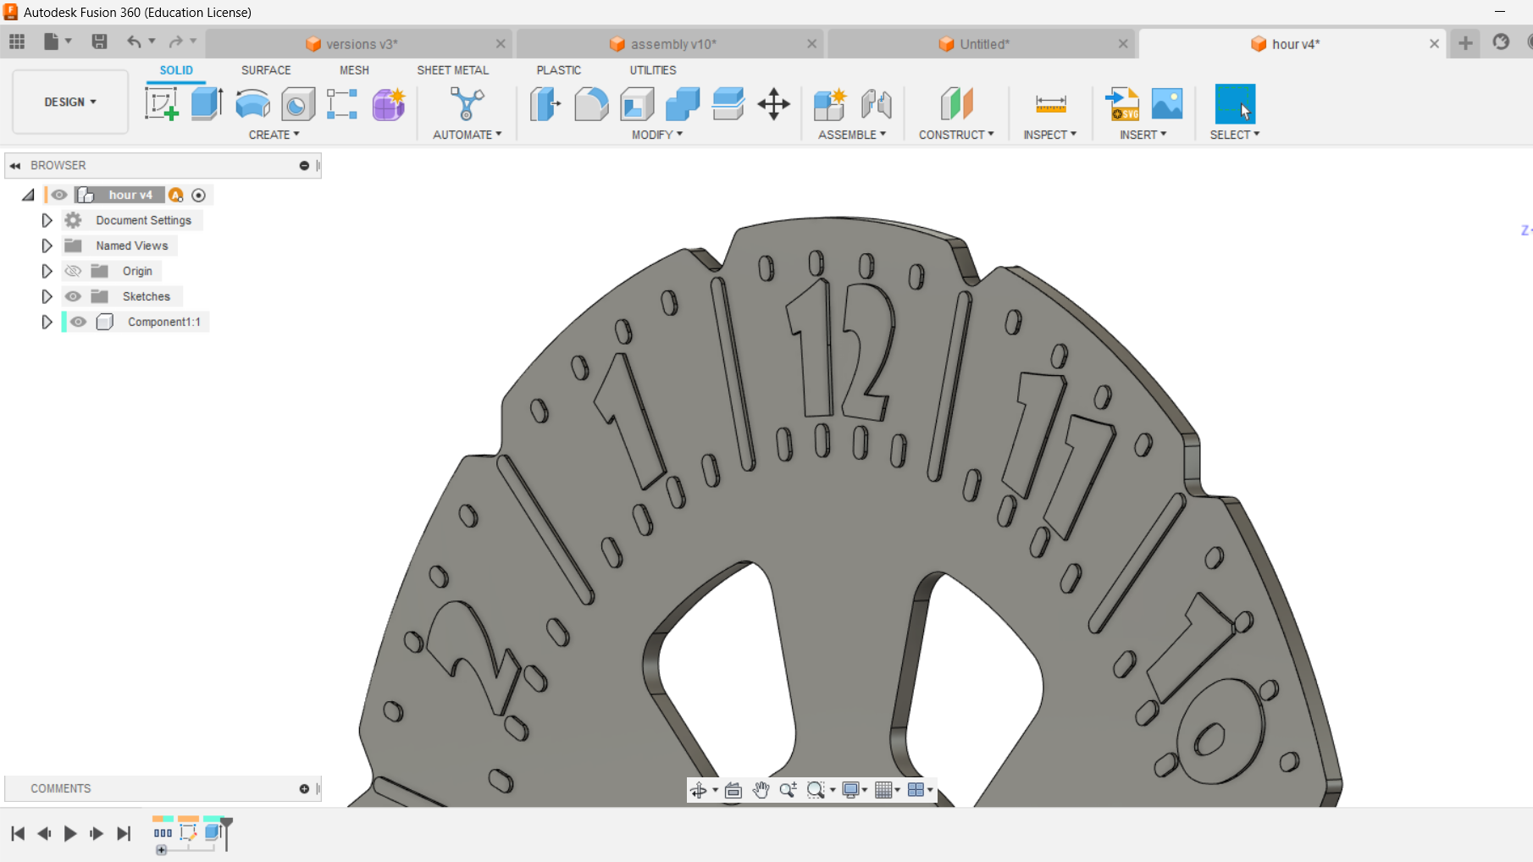Show the Origin folder in Browser
Screen dimensions: 1533x862
(x=74, y=271)
